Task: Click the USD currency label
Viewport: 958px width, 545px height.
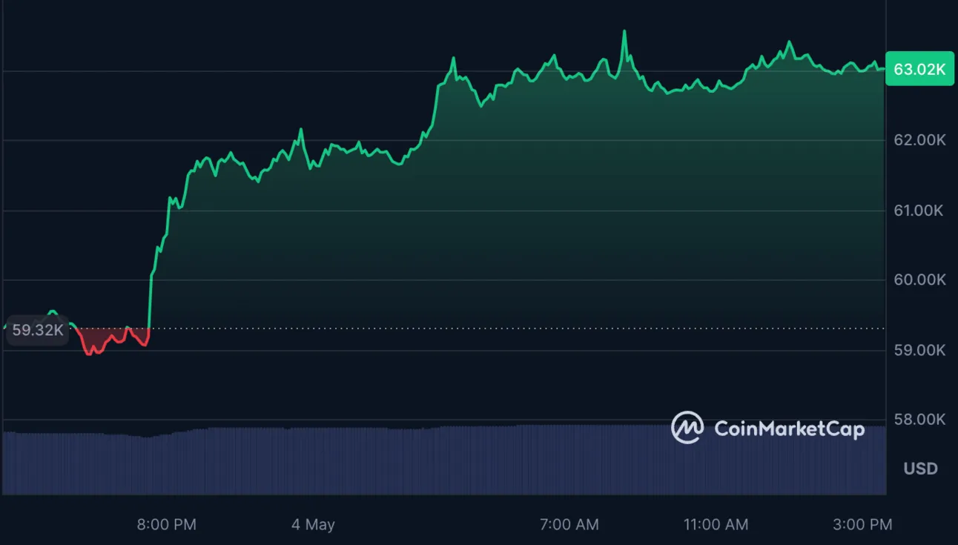Action: pos(920,469)
